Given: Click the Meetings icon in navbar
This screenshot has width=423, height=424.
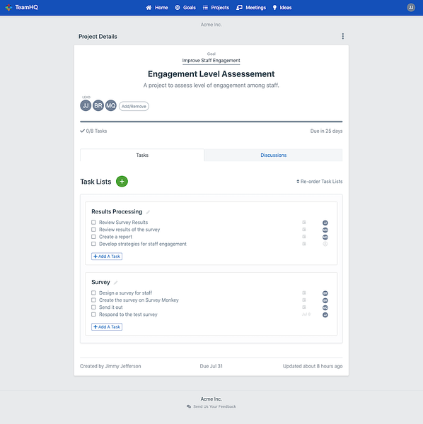Looking at the screenshot, I should [239, 8].
